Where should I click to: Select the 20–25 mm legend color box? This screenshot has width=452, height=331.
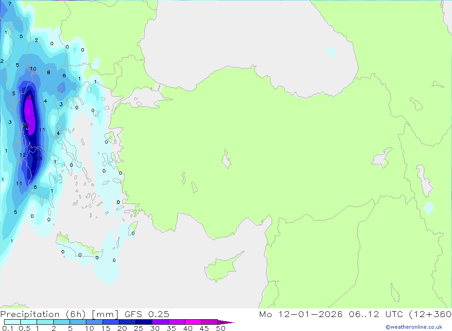click(x=127, y=322)
